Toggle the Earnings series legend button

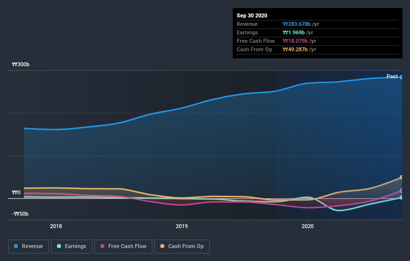[71, 247]
